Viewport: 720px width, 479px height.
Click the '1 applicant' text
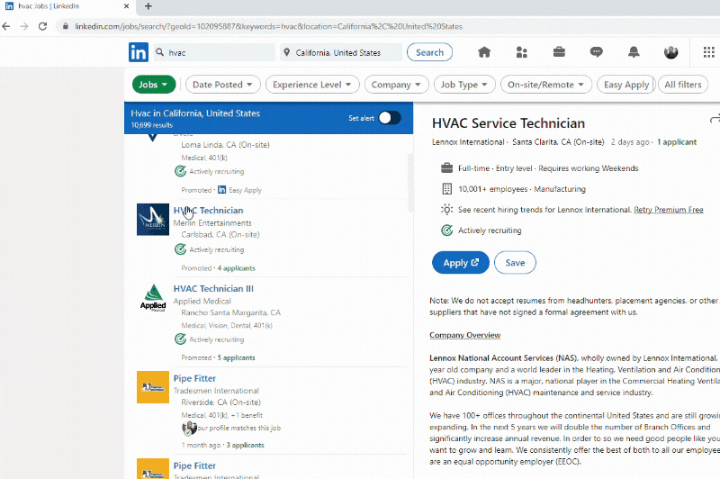click(x=677, y=142)
